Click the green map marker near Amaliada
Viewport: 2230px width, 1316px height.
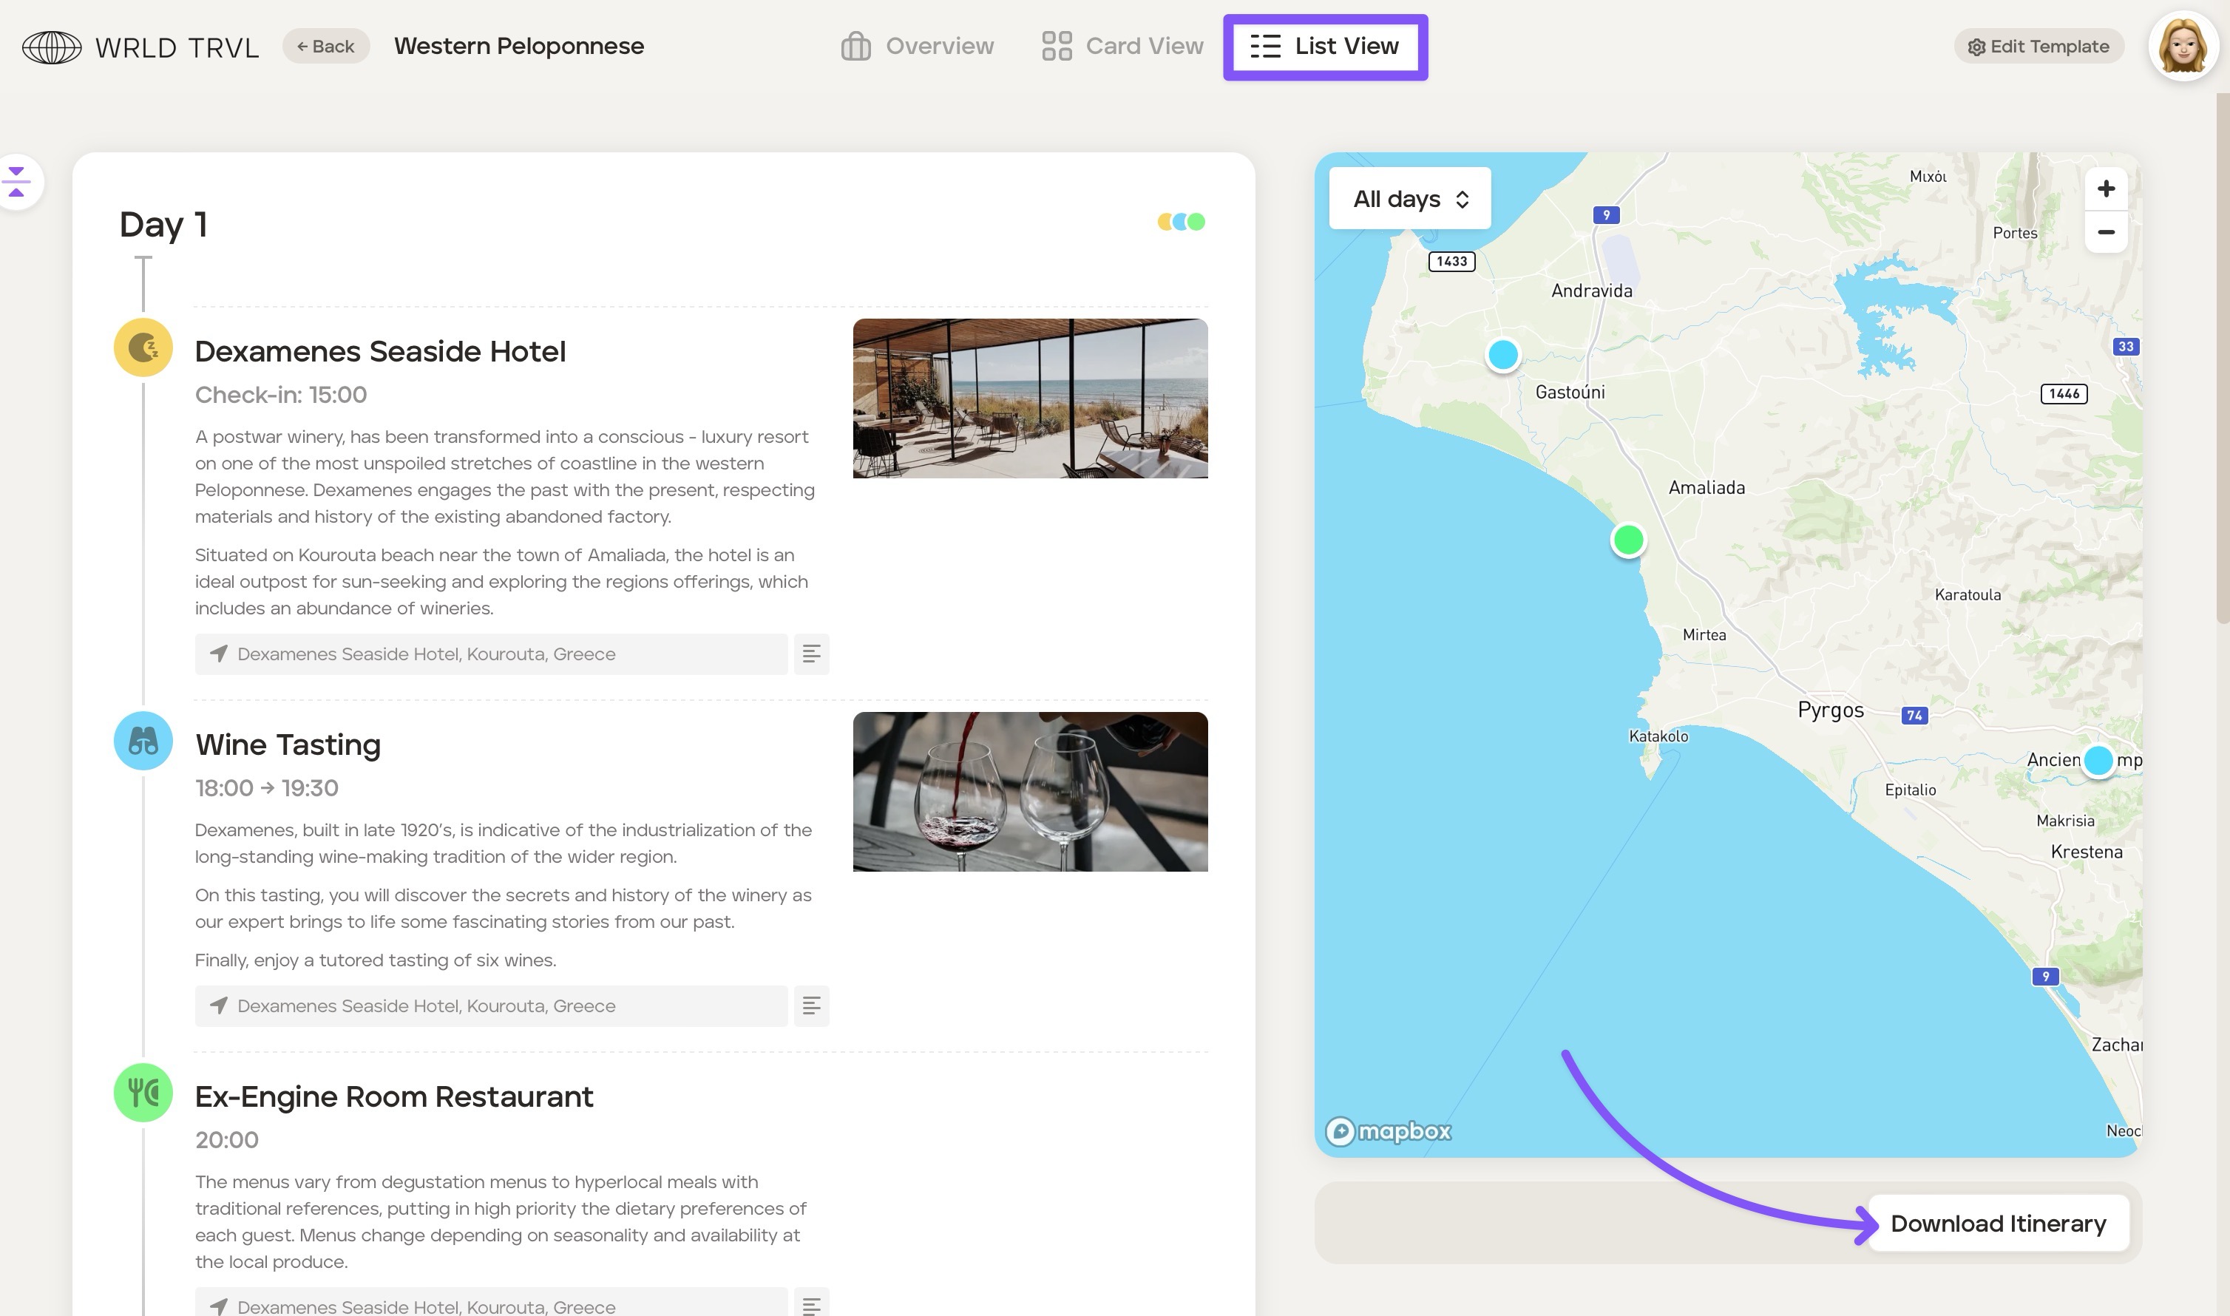(1628, 539)
